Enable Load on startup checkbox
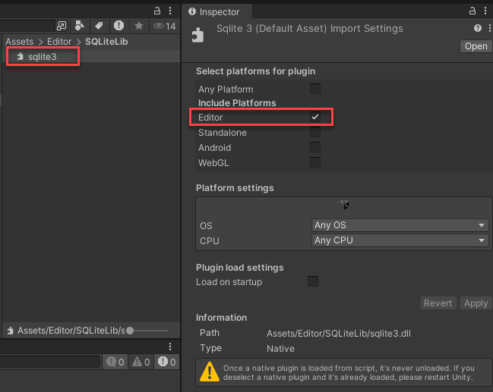The height and width of the screenshot is (392, 493). (312, 281)
